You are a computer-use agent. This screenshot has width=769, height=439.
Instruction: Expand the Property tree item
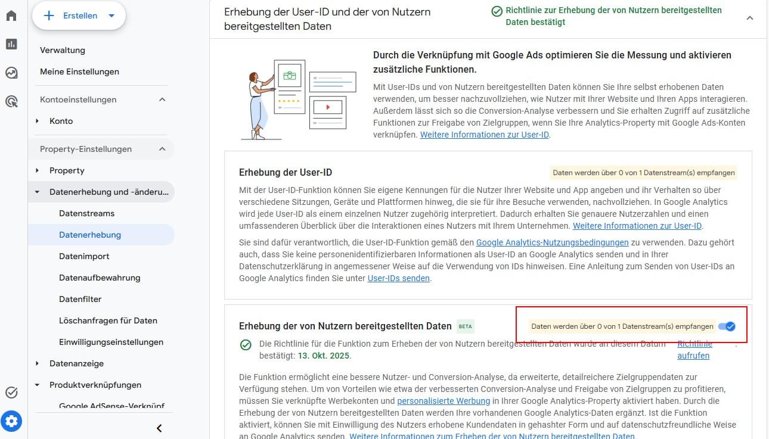pyautogui.click(x=38, y=170)
